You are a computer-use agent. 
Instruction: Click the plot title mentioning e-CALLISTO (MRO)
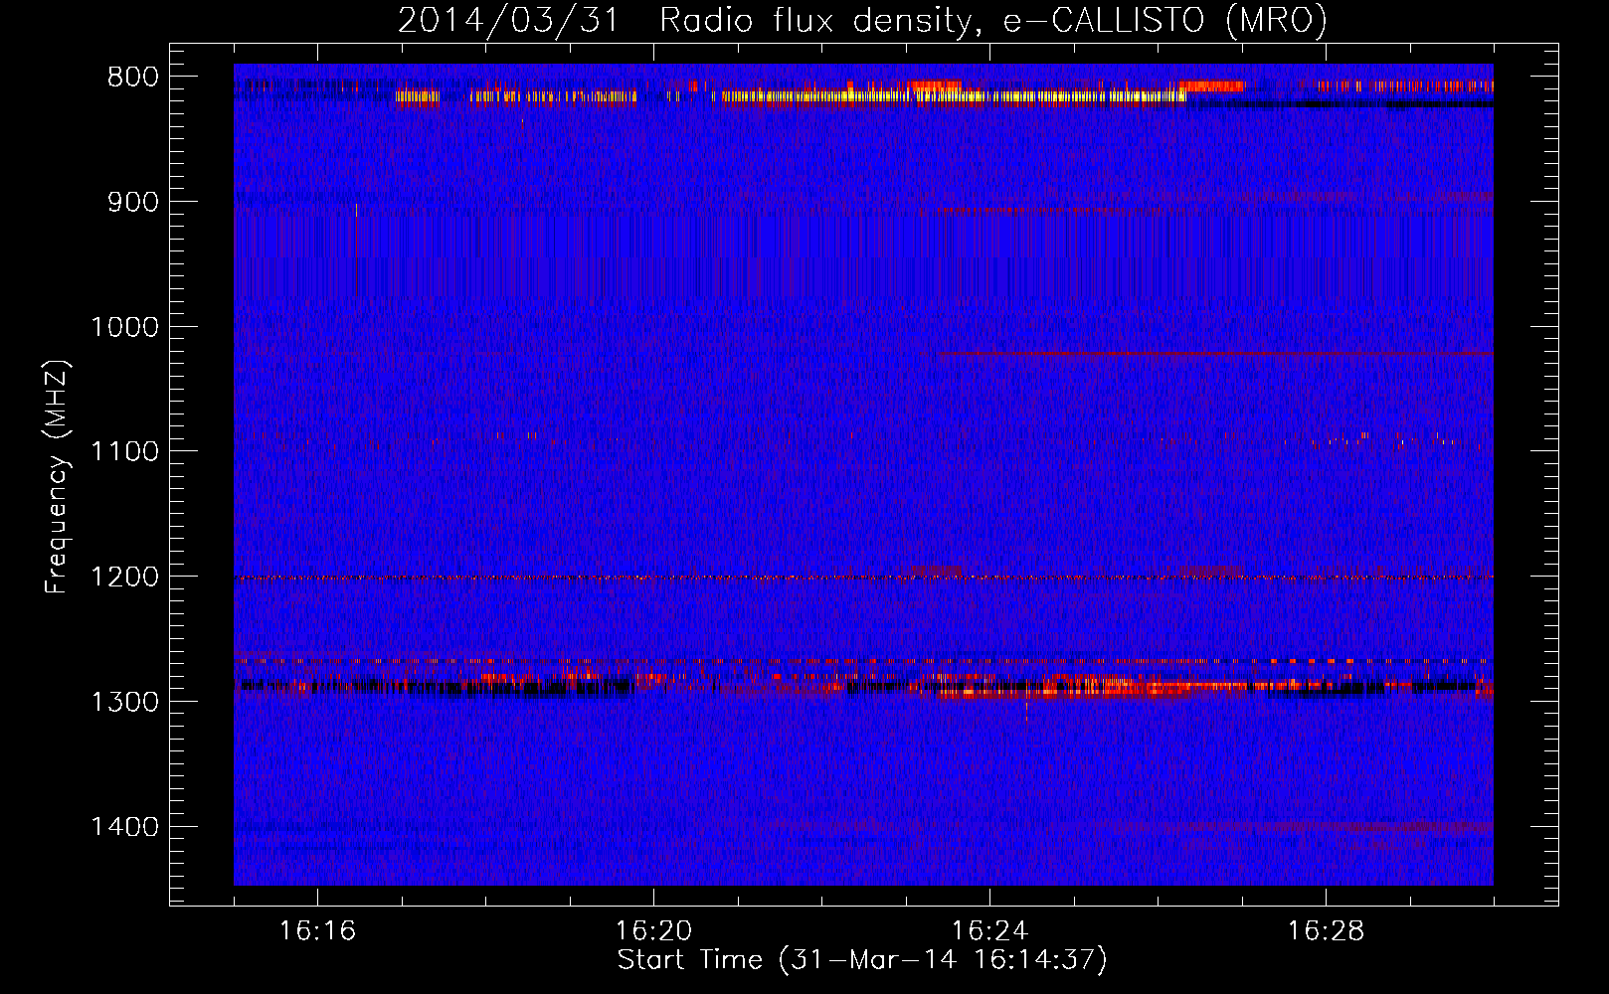(x=862, y=20)
